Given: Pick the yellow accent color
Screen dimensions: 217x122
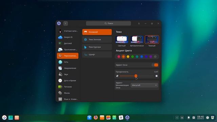Looking at the screenshot, I should click(x=128, y=57).
